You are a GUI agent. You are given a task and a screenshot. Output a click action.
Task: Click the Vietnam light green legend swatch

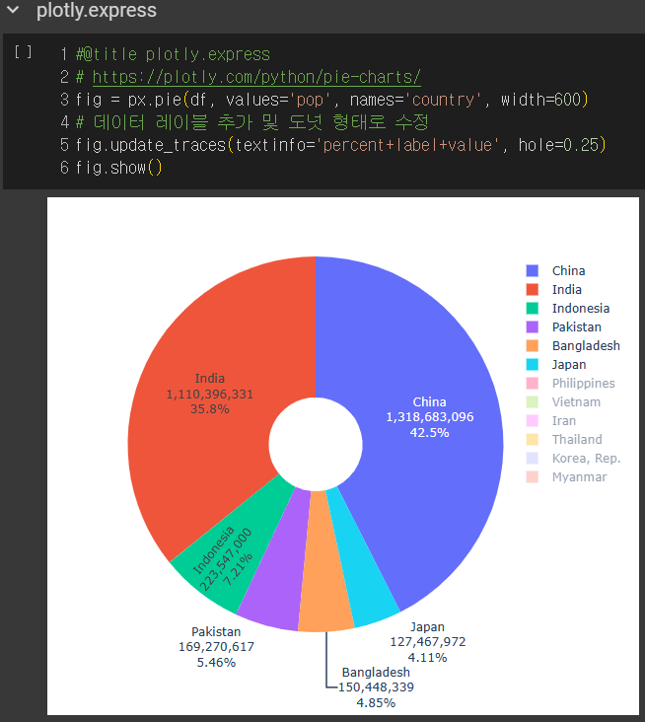click(533, 402)
